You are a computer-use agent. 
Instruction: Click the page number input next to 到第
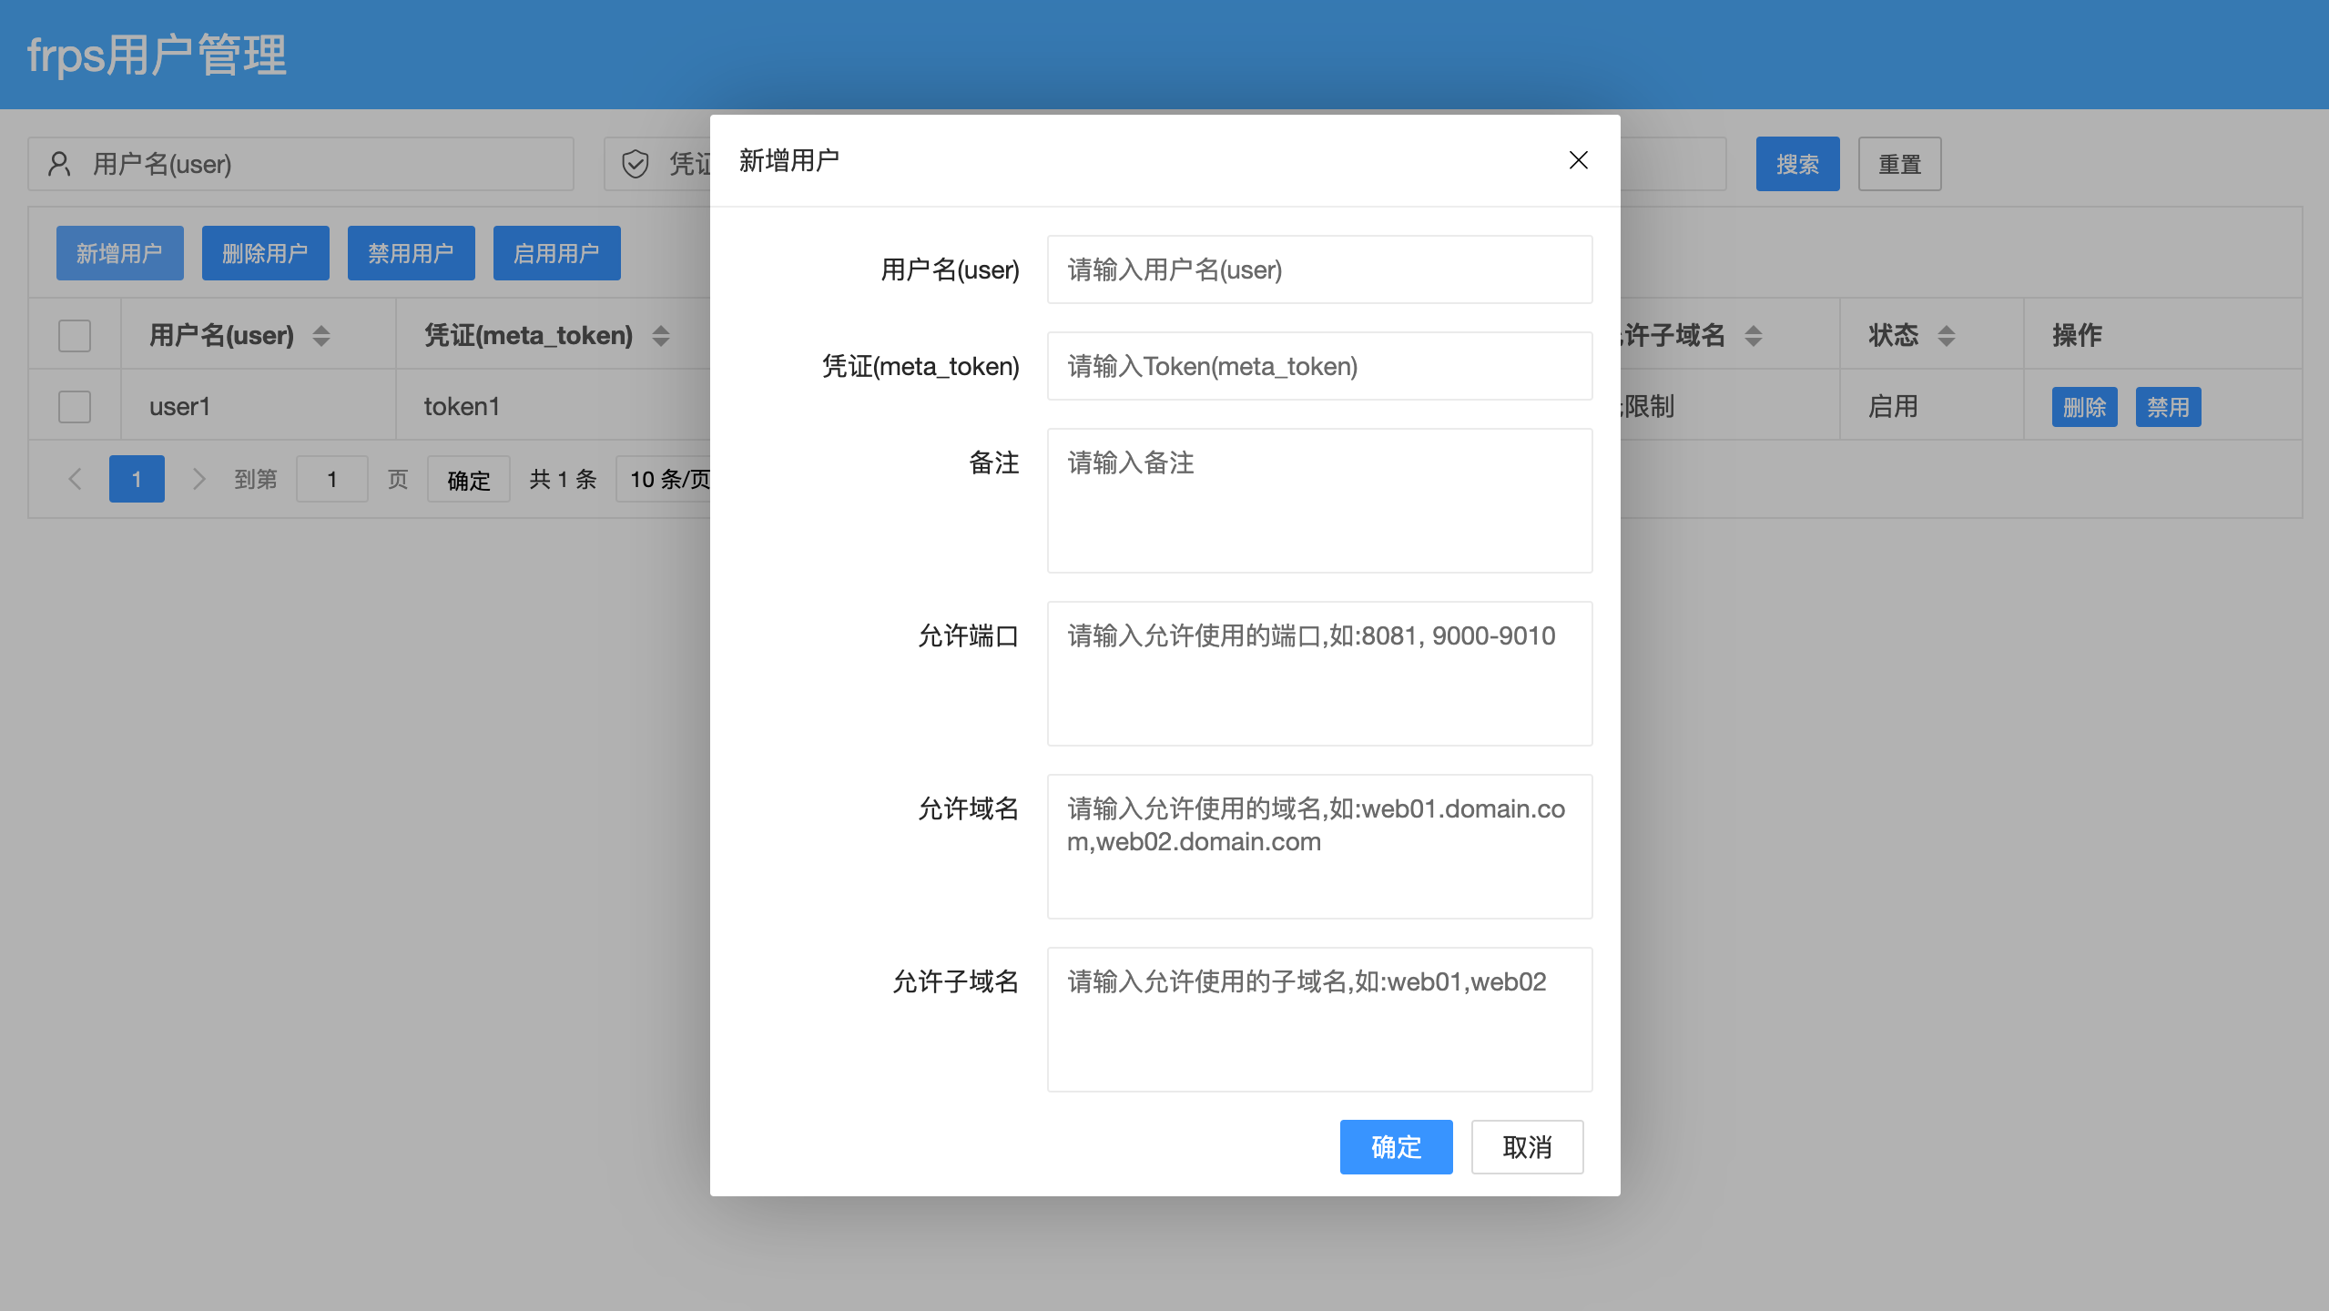pos(332,478)
